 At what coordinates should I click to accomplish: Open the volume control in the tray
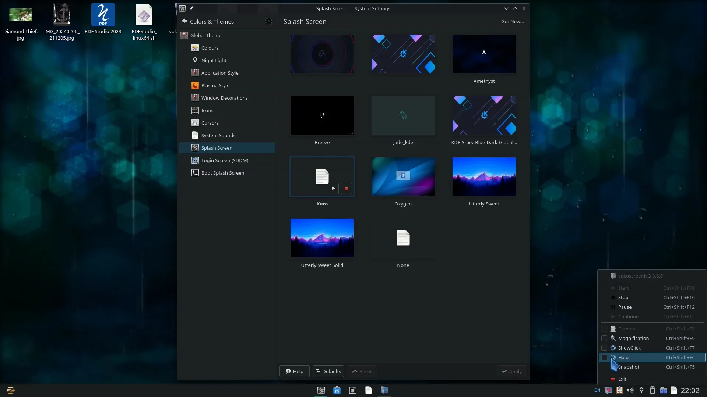pyautogui.click(x=630, y=390)
